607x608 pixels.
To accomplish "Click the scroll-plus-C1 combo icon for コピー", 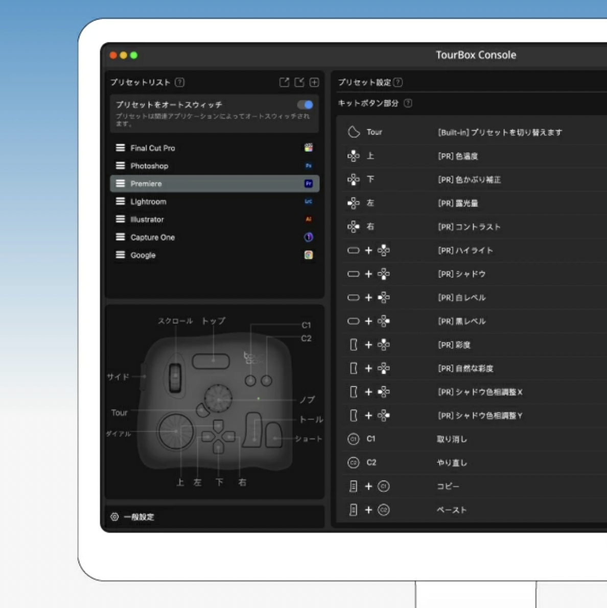I will click(x=368, y=486).
